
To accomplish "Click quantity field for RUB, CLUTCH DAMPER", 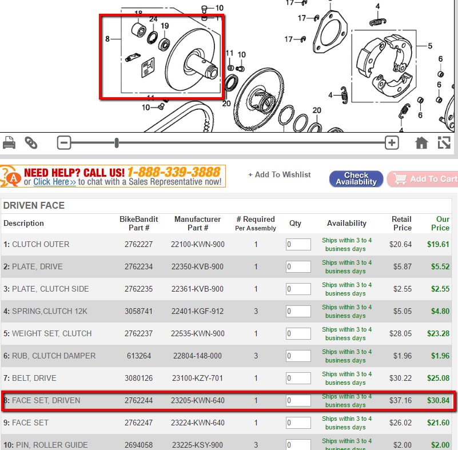I will [x=298, y=356].
